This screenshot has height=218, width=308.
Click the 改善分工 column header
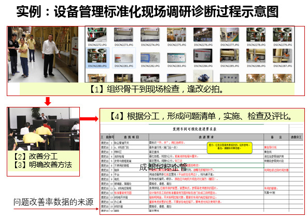(x=296, y=137)
